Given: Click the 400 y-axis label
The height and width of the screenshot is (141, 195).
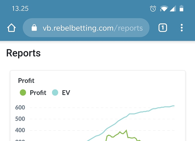Looking at the screenshot, I should pyautogui.click(x=20, y=130).
